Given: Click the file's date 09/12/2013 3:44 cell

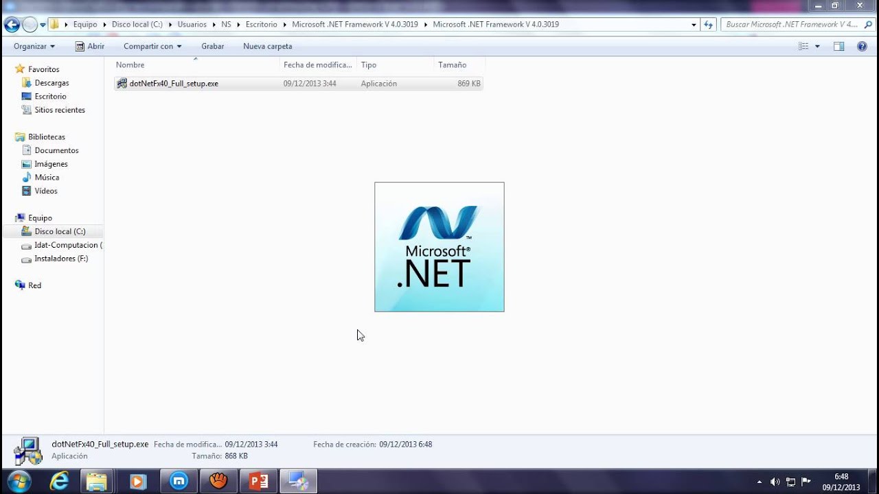Looking at the screenshot, I should (x=310, y=84).
